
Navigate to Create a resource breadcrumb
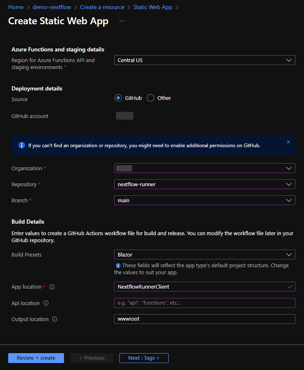[102, 7]
